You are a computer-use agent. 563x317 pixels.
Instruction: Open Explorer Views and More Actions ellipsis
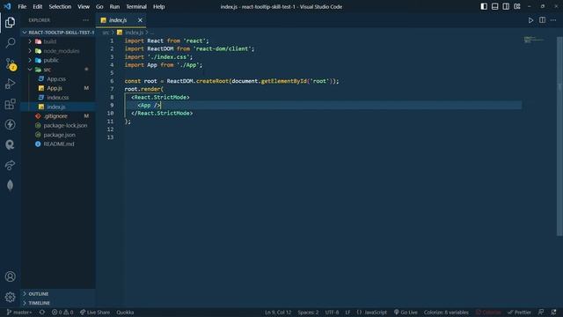click(x=85, y=20)
